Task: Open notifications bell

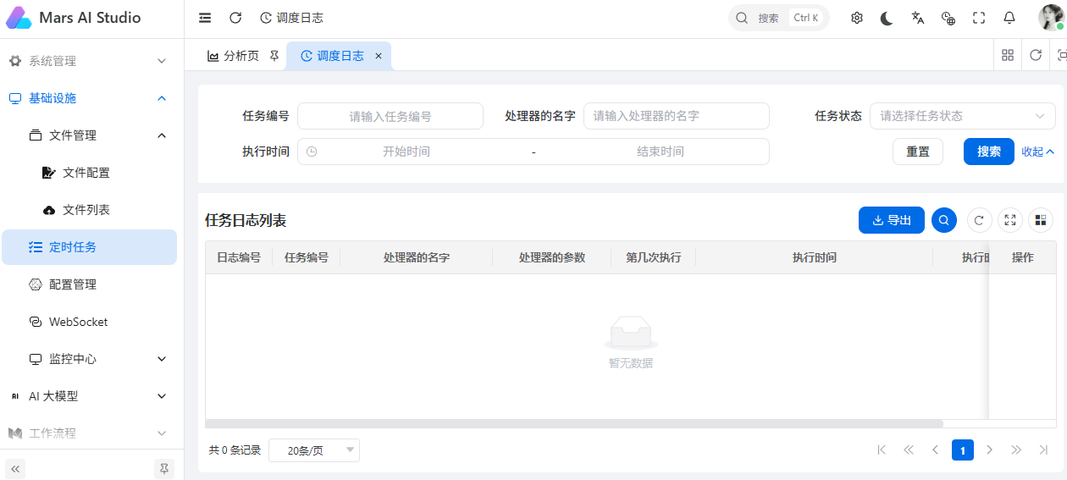Action: click(x=1009, y=18)
